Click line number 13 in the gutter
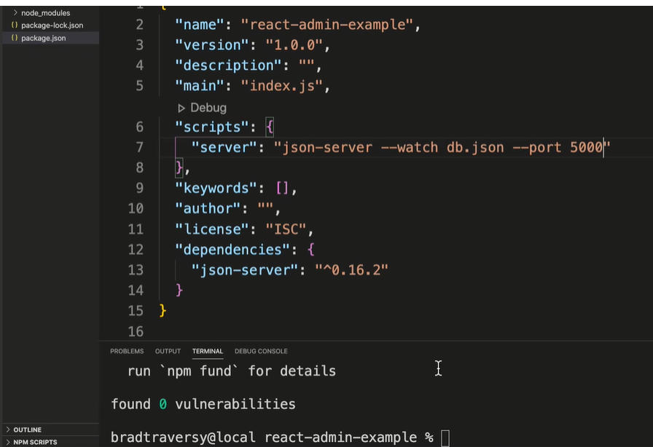This screenshot has width=653, height=447. tap(136, 270)
